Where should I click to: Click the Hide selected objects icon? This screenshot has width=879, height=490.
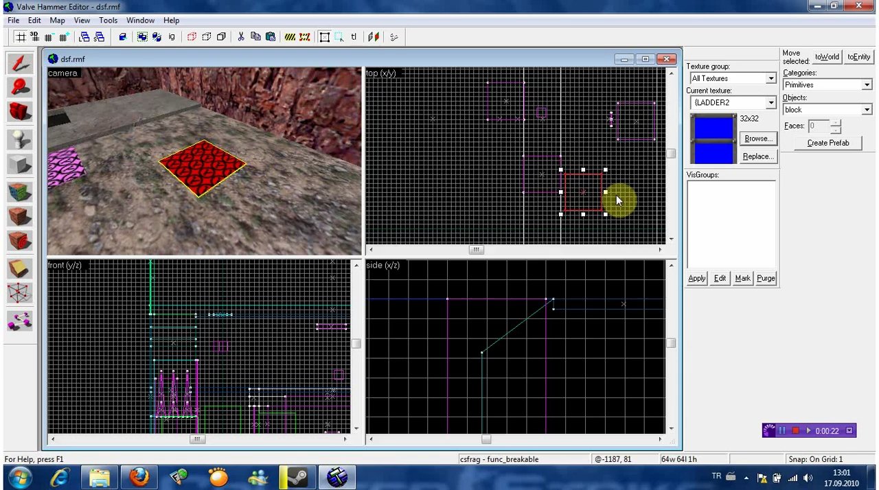coord(192,37)
